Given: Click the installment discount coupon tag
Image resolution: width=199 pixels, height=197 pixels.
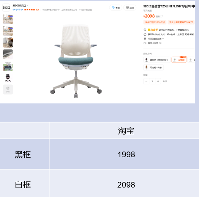Looking at the screenshot, I should [181, 22].
